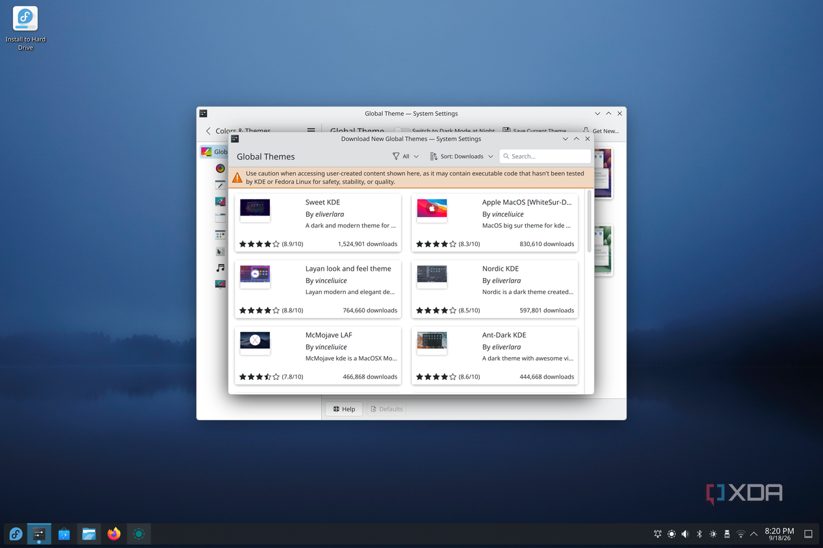Screen dimensions: 823x548
Task: Click the filter funnel icon next to All
Action: pyautogui.click(x=396, y=156)
